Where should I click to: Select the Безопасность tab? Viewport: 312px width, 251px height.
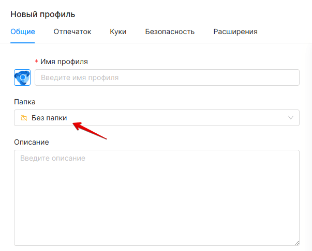coord(170,32)
